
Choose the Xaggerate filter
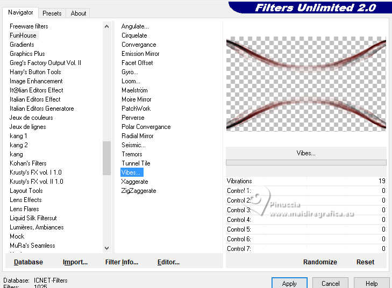click(x=134, y=182)
